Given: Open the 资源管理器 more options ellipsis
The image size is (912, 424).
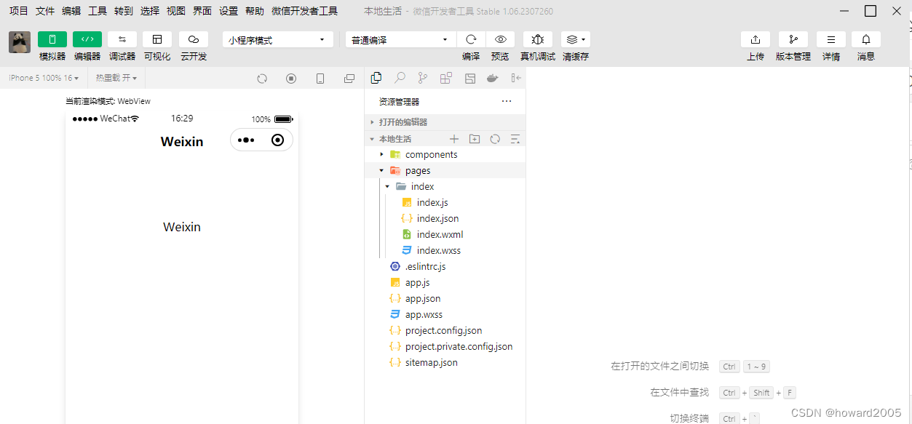Looking at the screenshot, I should [x=507, y=101].
